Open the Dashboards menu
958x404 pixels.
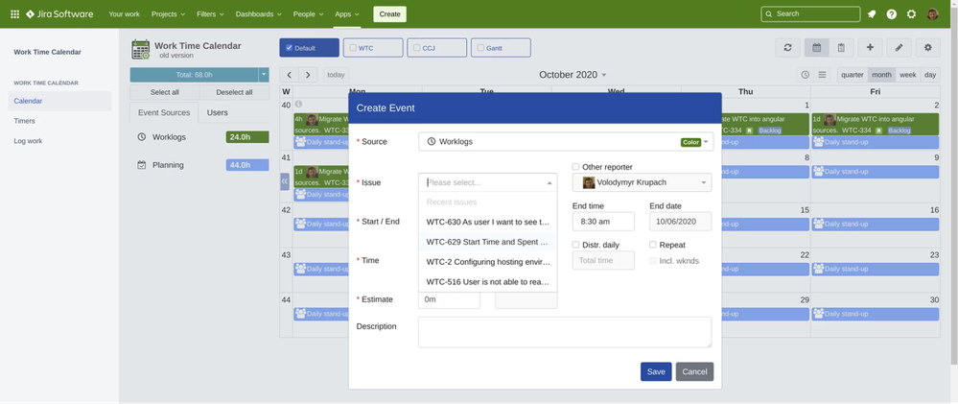point(259,14)
